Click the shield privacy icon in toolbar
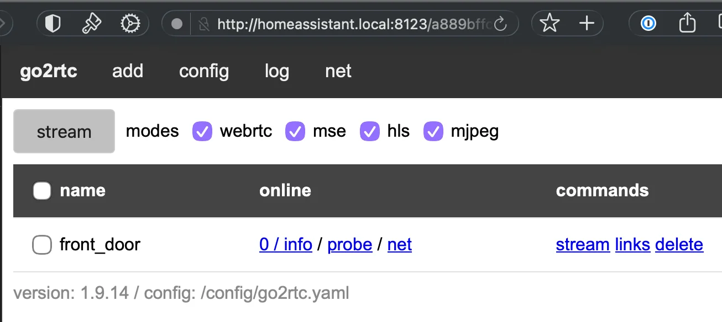This screenshot has height=322, width=722. (x=53, y=24)
